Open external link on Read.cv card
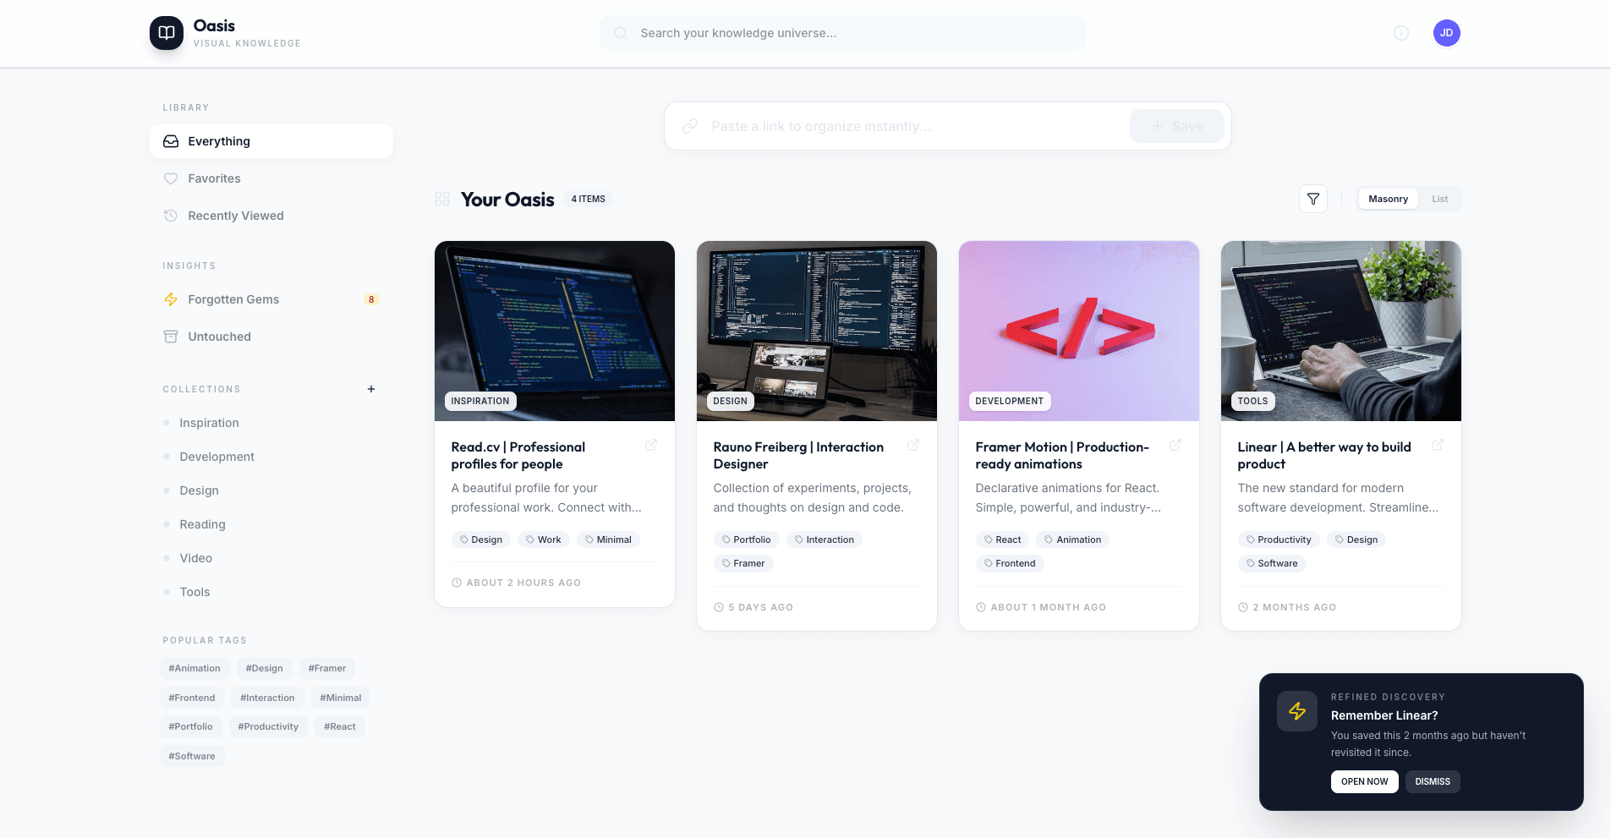Screen dimensions: 1611x838 pyautogui.click(x=651, y=445)
